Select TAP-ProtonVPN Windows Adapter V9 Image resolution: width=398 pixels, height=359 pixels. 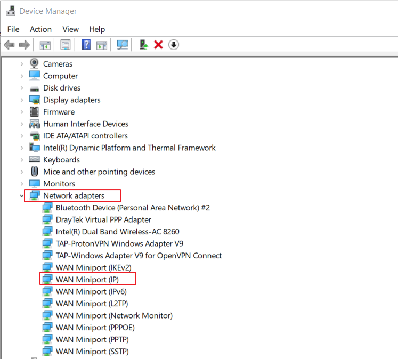click(x=119, y=243)
